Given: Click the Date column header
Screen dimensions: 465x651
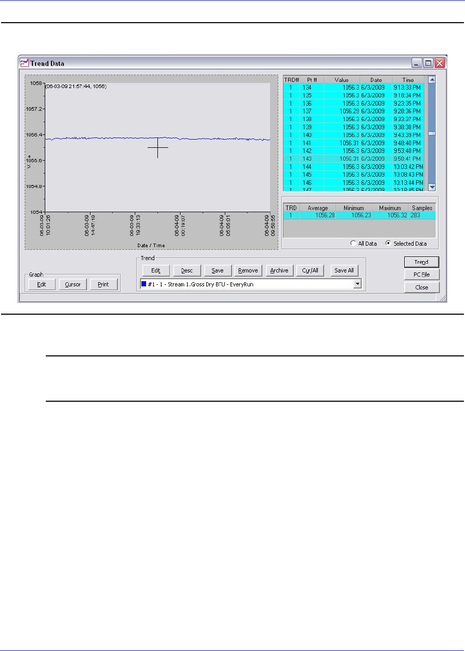Looking at the screenshot, I should point(376,80).
